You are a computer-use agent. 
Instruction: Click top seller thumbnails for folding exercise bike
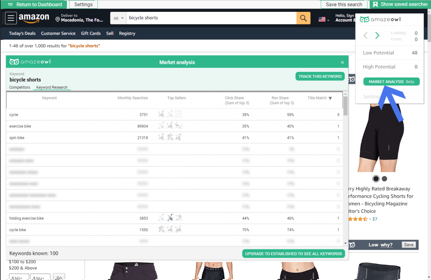pos(170,218)
